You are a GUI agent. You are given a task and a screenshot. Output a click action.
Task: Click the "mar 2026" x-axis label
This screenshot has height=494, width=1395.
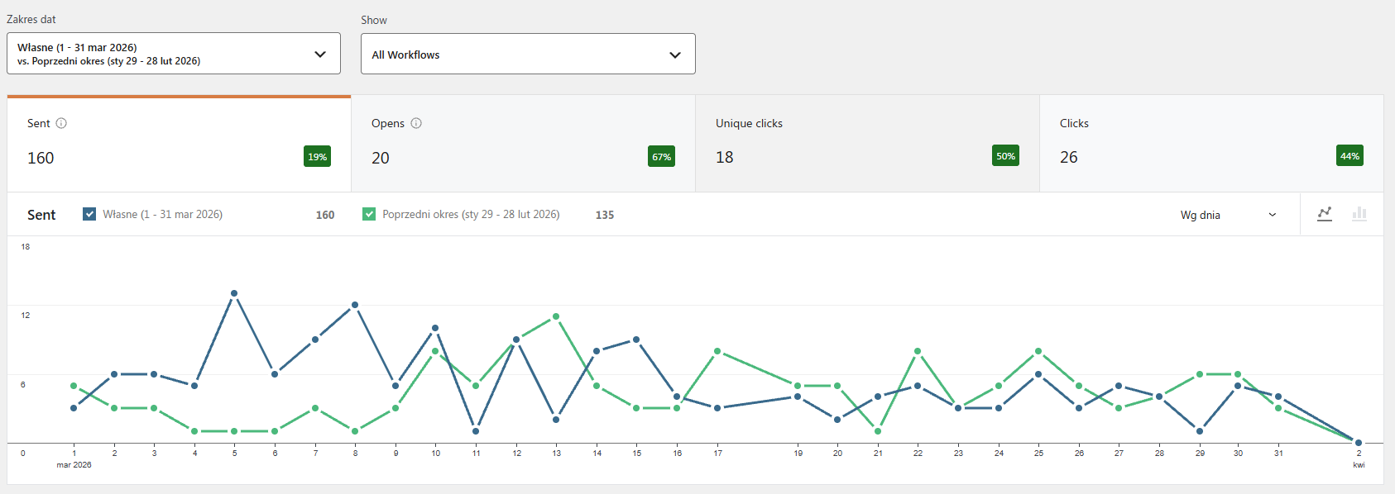74,465
